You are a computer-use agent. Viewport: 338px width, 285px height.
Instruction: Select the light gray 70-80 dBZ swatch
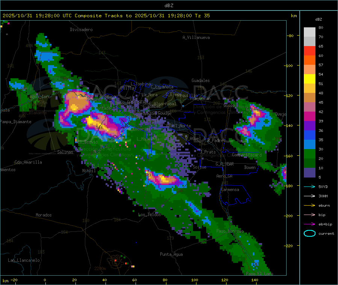pos(309,32)
